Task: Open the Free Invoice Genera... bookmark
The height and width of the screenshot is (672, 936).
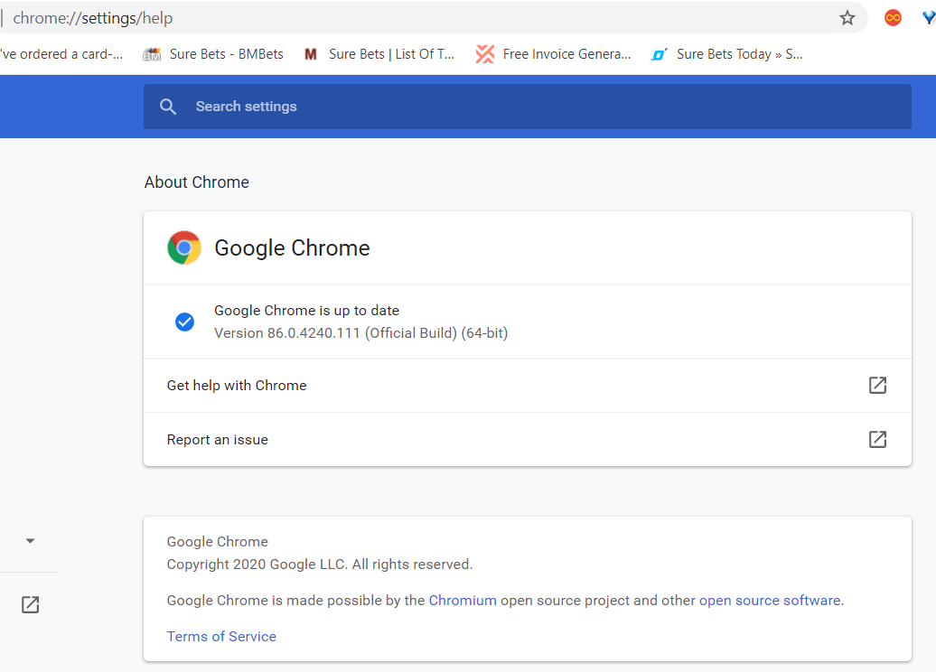Action: pos(554,54)
